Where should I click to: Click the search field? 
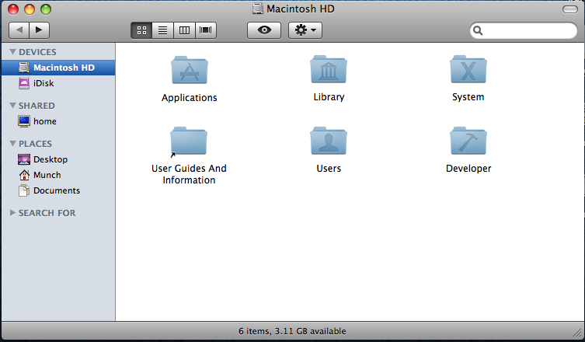(x=524, y=30)
